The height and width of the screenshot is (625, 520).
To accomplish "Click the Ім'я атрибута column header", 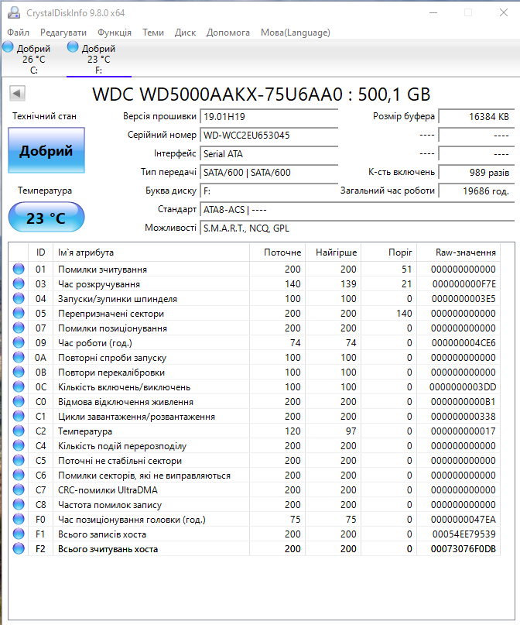I will click(x=152, y=252).
